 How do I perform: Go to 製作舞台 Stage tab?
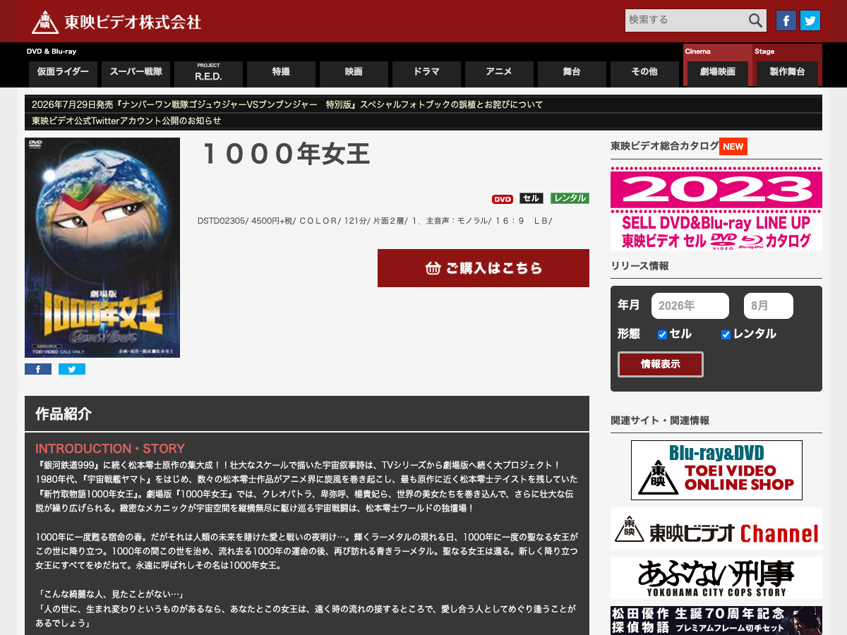click(788, 73)
